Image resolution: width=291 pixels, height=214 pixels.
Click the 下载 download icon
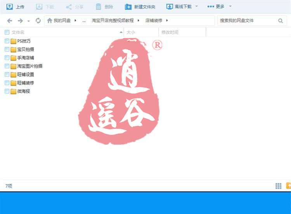pyautogui.click(x=39, y=7)
